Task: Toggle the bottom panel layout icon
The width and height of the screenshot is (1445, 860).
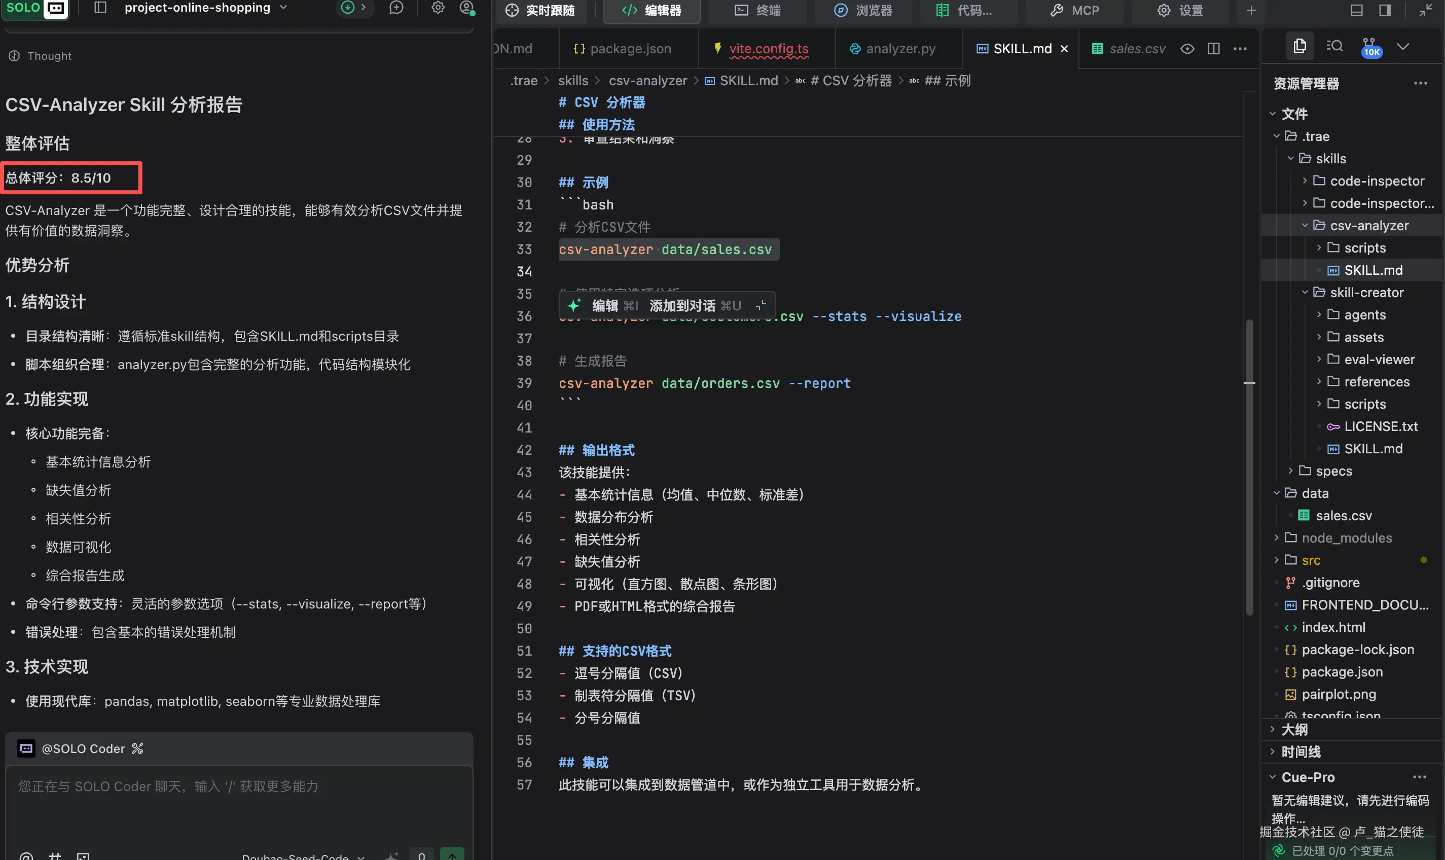Action: click(x=1356, y=11)
